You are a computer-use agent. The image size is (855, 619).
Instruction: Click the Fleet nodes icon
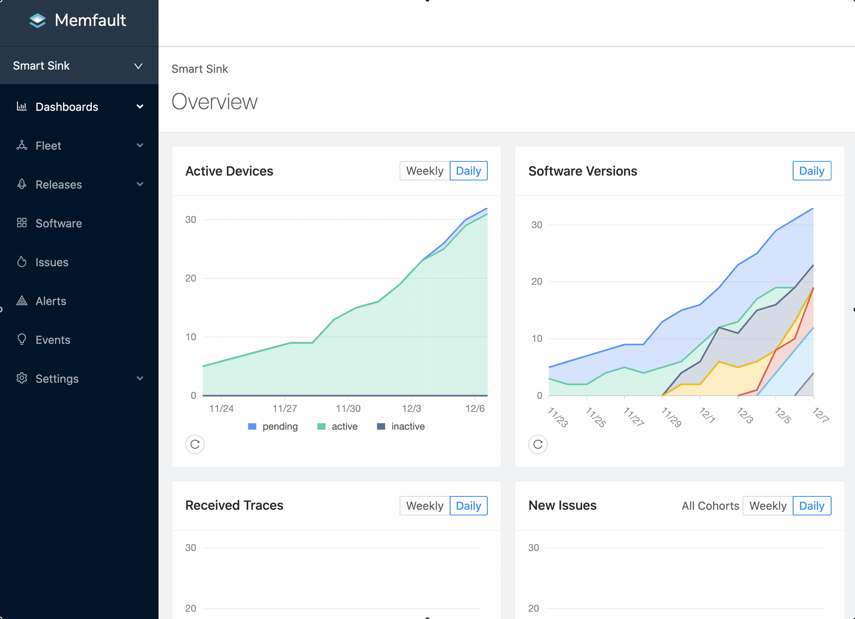(21, 145)
